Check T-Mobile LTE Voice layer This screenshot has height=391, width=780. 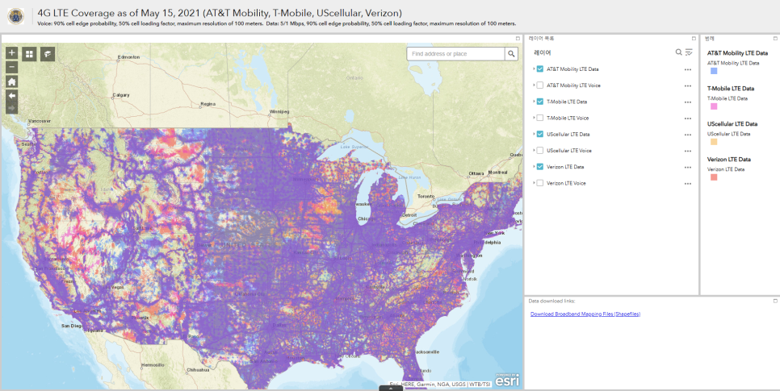(x=539, y=118)
